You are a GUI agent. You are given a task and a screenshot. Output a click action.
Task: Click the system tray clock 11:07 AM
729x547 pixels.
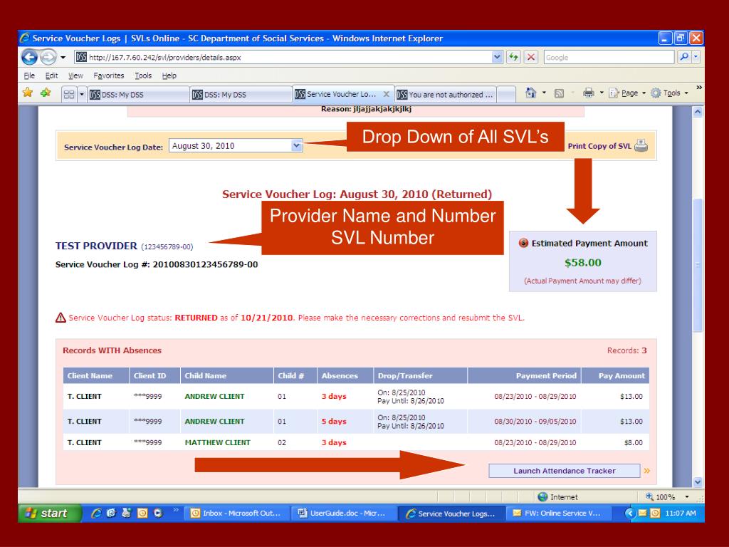click(x=680, y=513)
